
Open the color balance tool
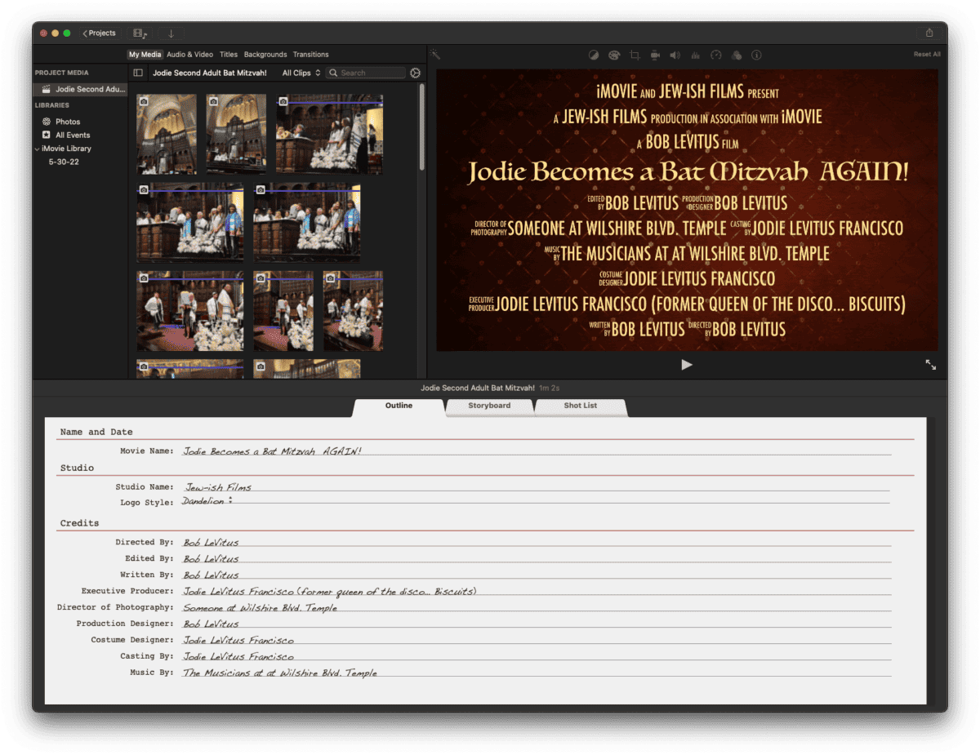tap(594, 55)
